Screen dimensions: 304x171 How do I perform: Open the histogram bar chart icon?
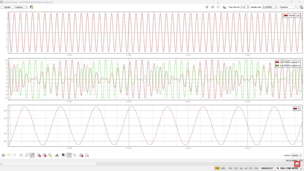pos(57,155)
